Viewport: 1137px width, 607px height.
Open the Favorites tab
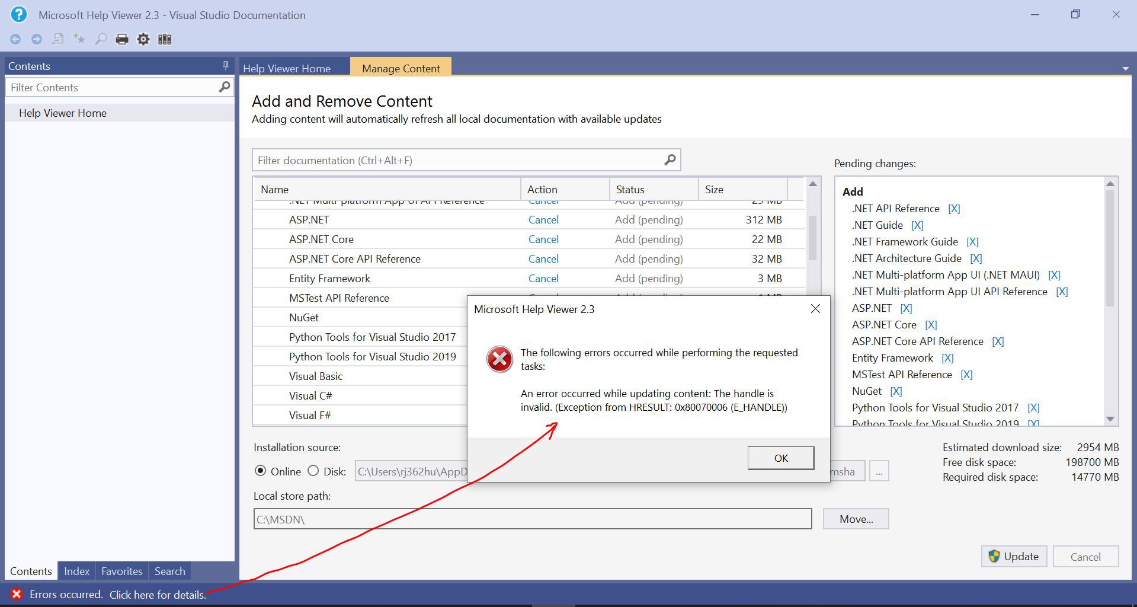[x=121, y=571]
